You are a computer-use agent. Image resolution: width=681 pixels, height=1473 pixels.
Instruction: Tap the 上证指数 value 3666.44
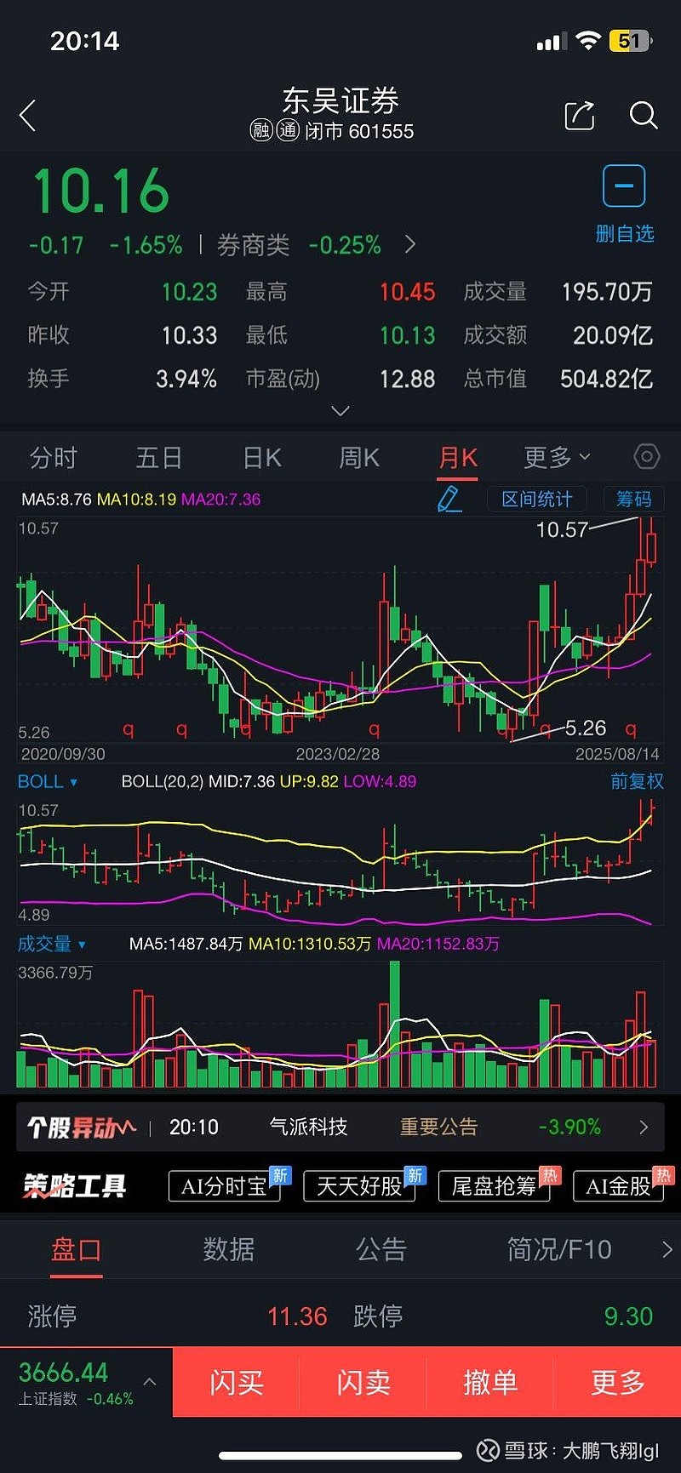(64, 1373)
